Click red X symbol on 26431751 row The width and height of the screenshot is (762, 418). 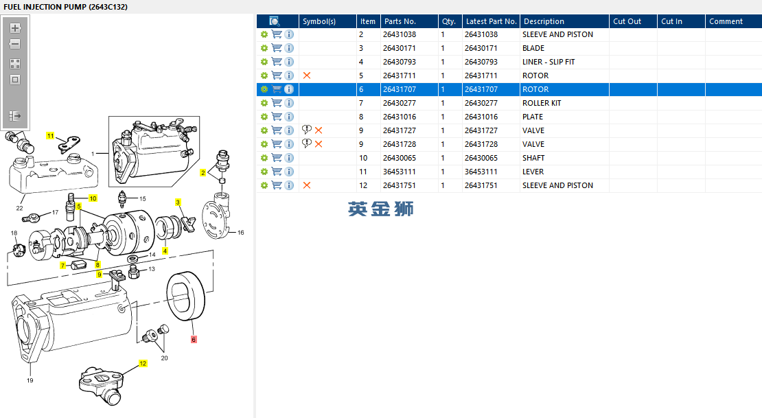click(x=307, y=185)
